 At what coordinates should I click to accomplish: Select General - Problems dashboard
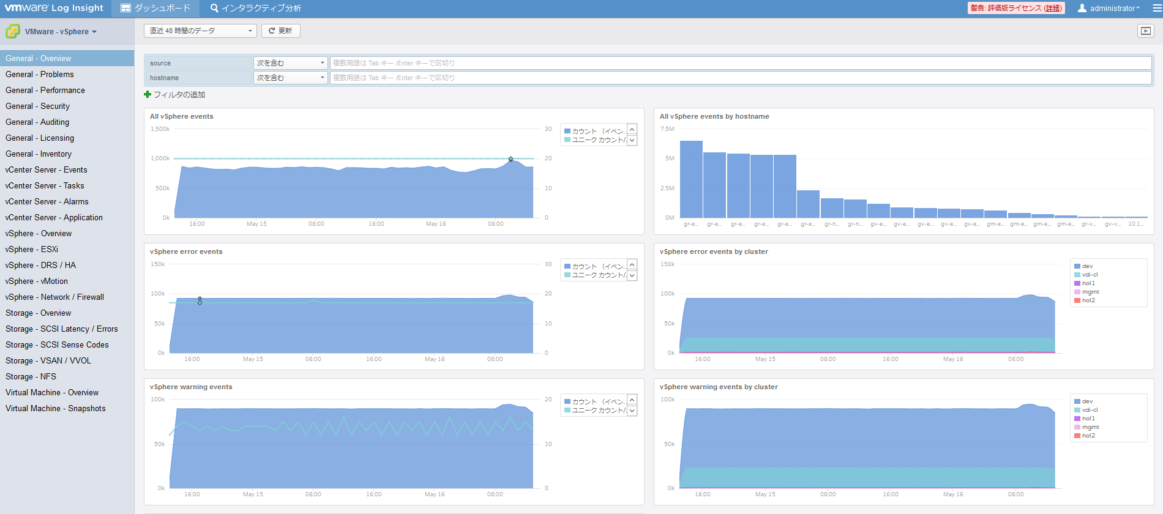67,74
